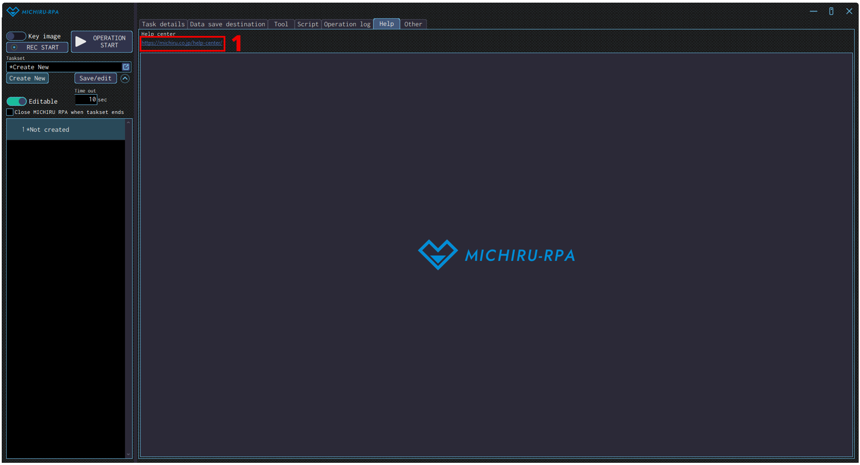
Task: Switch to the Task details tab
Action: point(163,24)
